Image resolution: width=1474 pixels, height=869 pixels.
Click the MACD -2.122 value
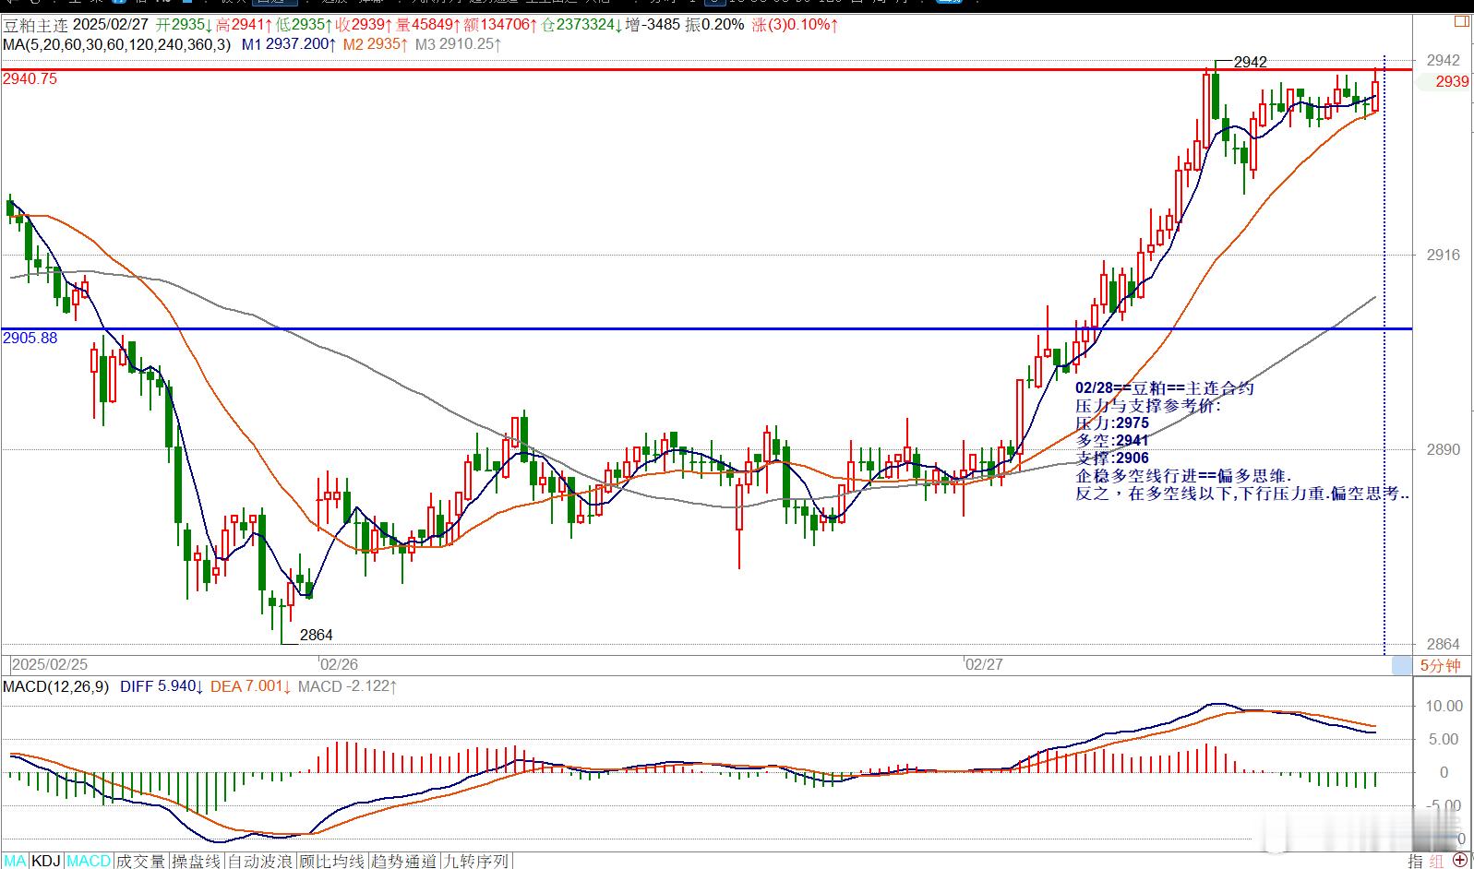[347, 686]
